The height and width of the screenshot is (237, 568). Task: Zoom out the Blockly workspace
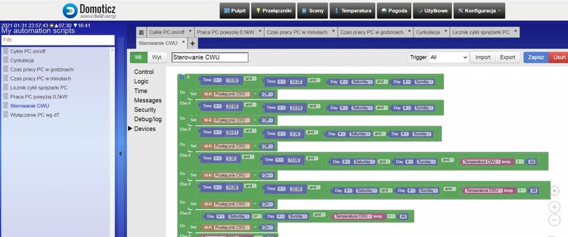(x=555, y=220)
